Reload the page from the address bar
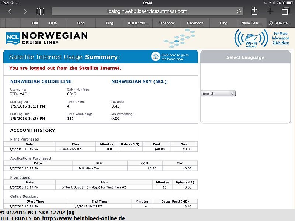 pyautogui.click(x=239, y=11)
